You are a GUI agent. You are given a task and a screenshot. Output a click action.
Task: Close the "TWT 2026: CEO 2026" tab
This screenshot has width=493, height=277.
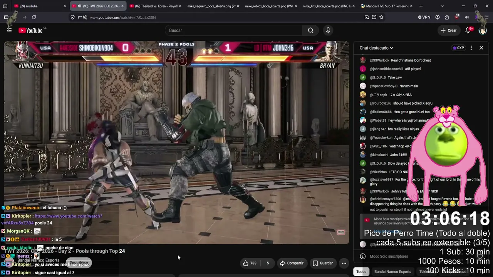[x=122, y=6]
